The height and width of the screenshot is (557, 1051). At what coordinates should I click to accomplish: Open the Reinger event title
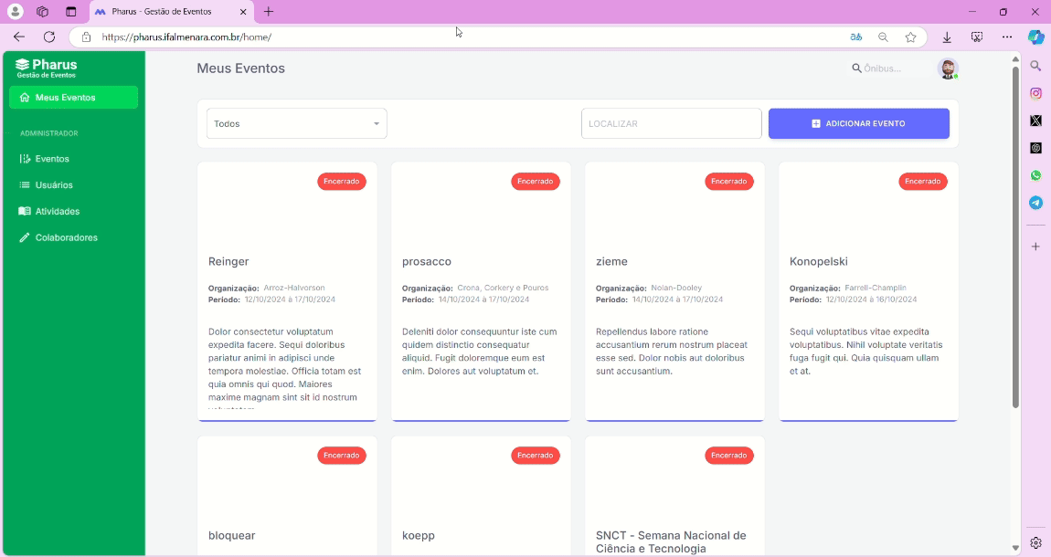point(228,262)
